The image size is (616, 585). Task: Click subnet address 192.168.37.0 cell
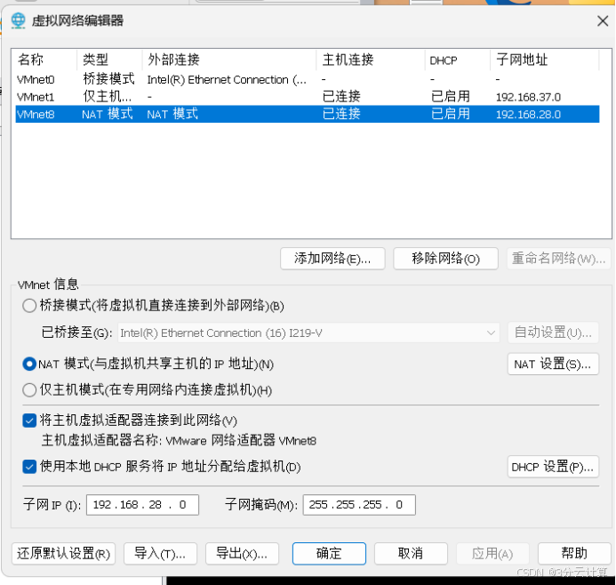coord(528,97)
